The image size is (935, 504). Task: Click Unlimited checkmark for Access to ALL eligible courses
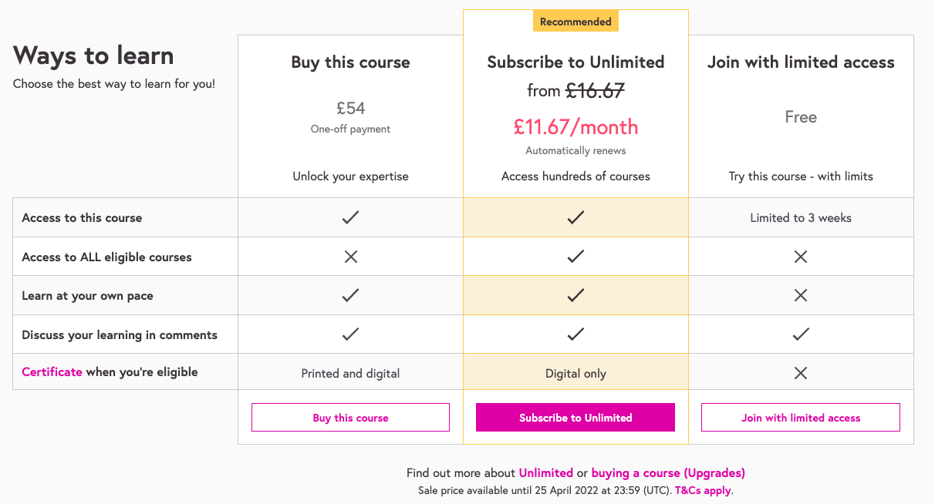[576, 257]
